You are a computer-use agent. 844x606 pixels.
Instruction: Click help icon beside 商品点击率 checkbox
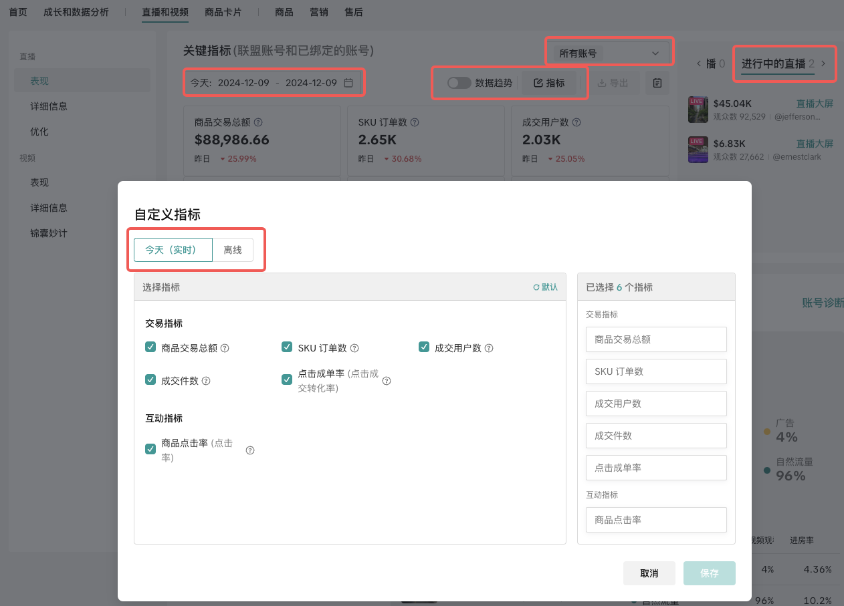(250, 450)
